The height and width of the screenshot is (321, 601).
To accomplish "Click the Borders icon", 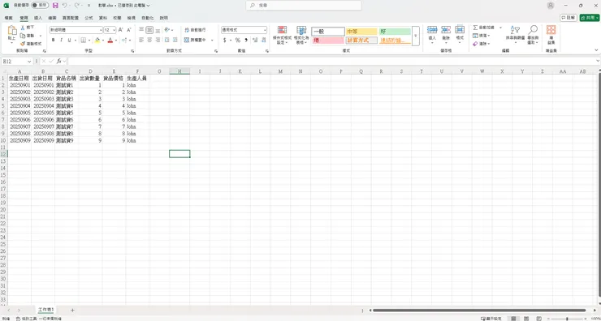I will [83, 40].
